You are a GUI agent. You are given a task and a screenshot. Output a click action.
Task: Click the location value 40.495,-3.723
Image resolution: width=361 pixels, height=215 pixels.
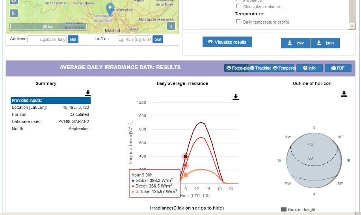[76, 107]
